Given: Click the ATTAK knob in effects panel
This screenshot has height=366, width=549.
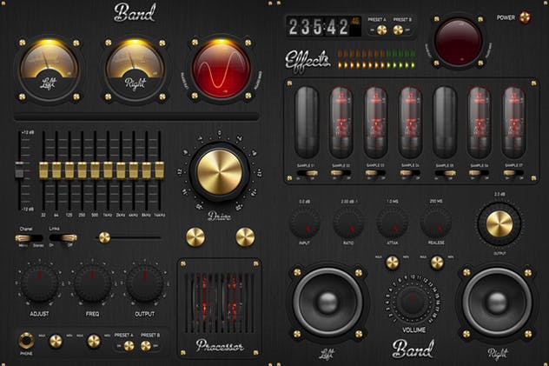Looking at the screenshot, I should pyautogui.click(x=393, y=222).
